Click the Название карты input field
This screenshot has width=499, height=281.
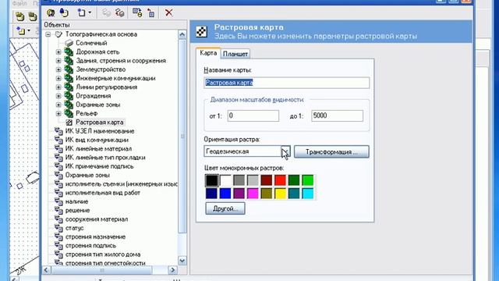(x=286, y=83)
